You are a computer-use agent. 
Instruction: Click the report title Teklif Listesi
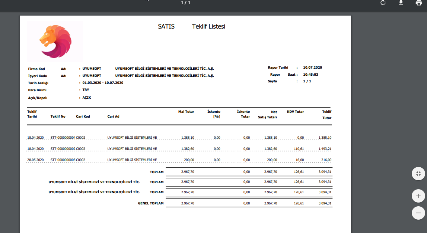[208, 26]
